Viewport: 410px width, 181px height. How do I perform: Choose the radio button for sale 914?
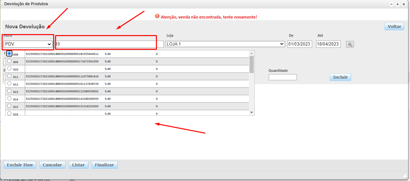(9, 98)
